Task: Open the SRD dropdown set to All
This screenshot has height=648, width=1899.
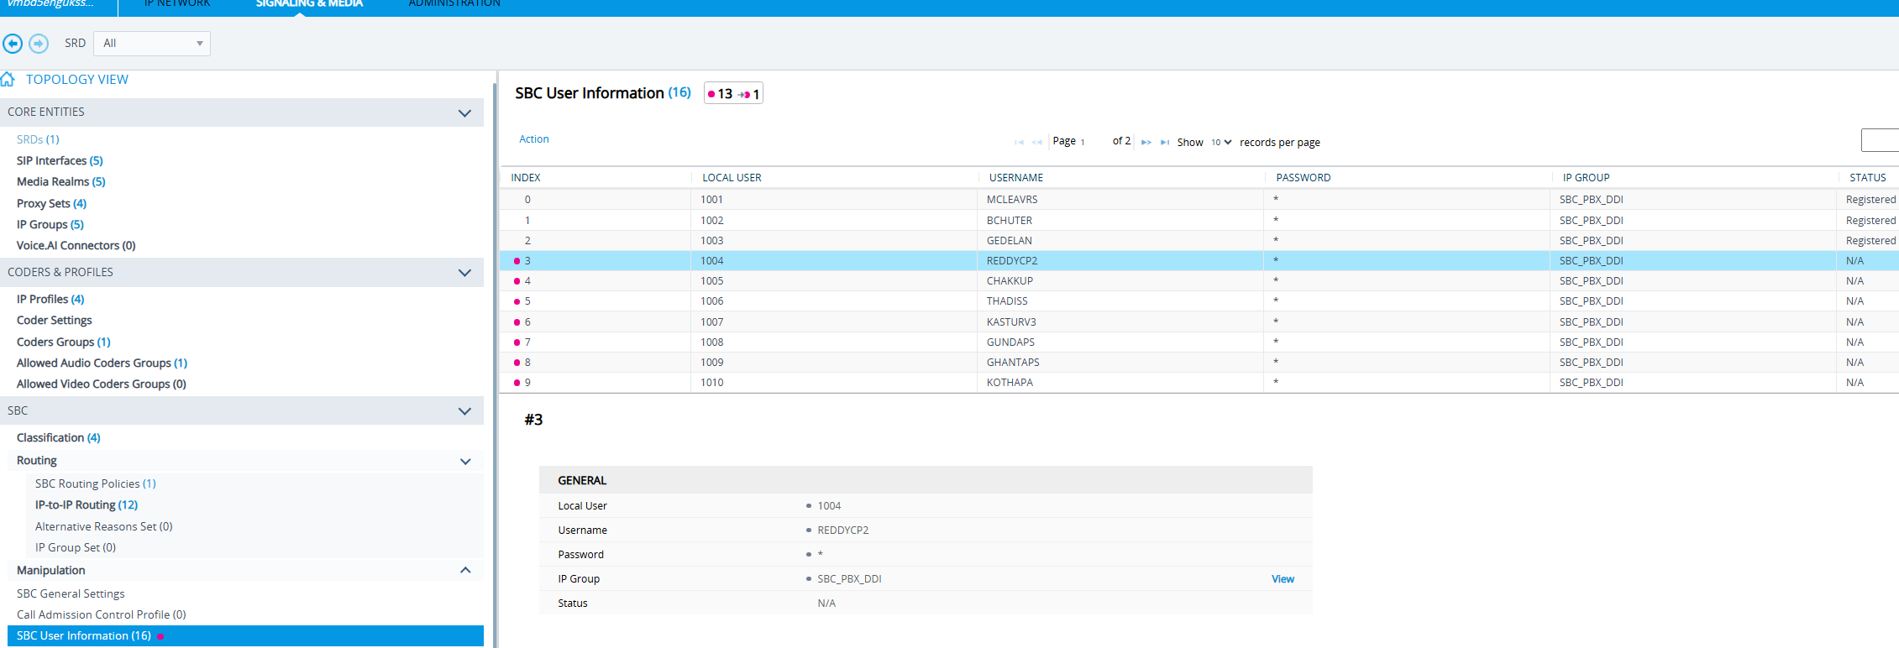Action: [152, 44]
